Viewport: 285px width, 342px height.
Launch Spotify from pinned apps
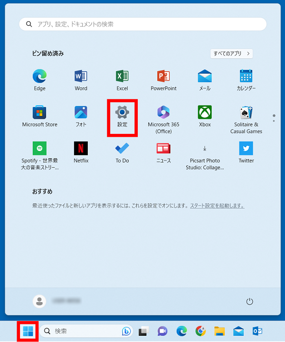pos(40,156)
